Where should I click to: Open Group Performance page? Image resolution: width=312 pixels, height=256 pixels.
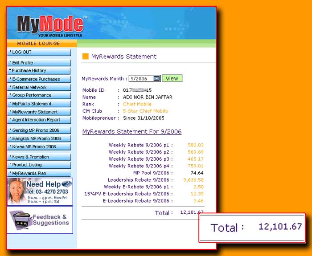click(x=39, y=95)
